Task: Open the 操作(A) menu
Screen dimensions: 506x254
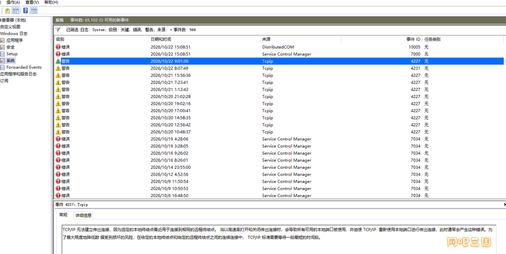Action: tap(13, 2)
